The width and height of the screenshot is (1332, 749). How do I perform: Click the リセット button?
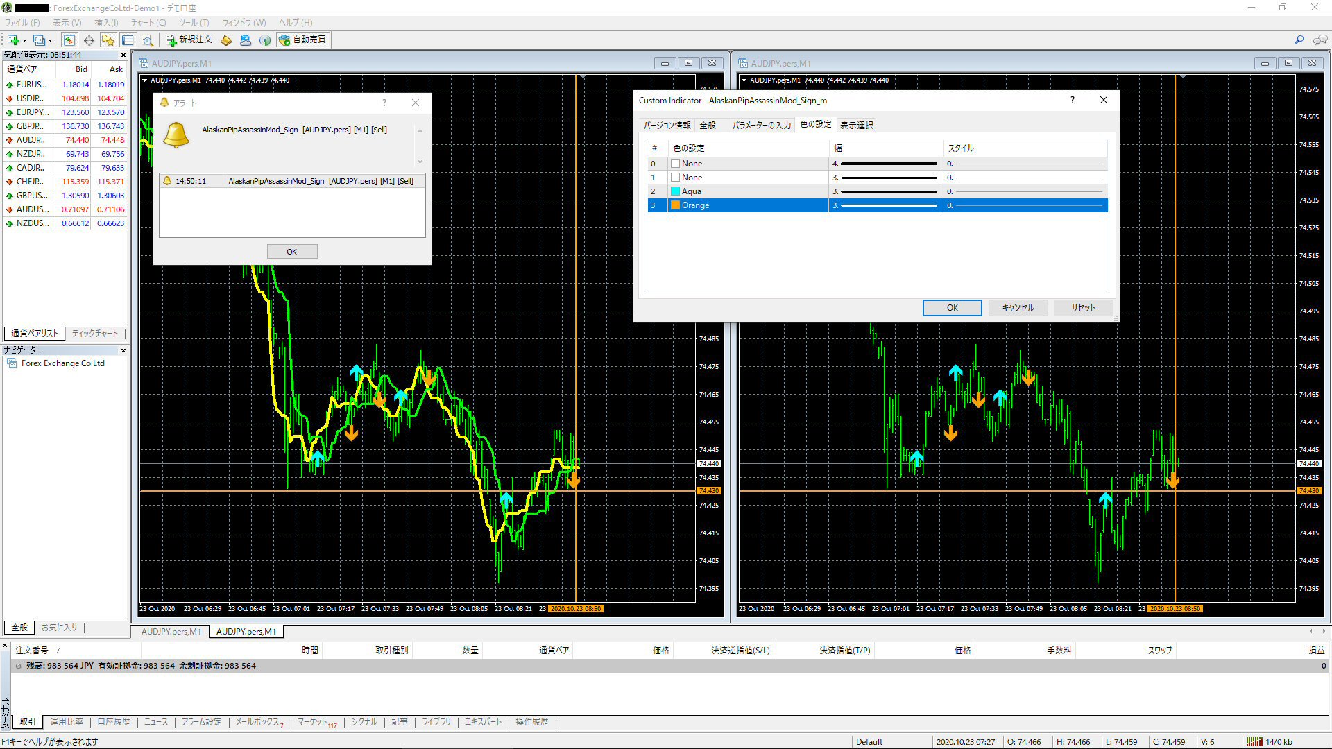coord(1083,308)
